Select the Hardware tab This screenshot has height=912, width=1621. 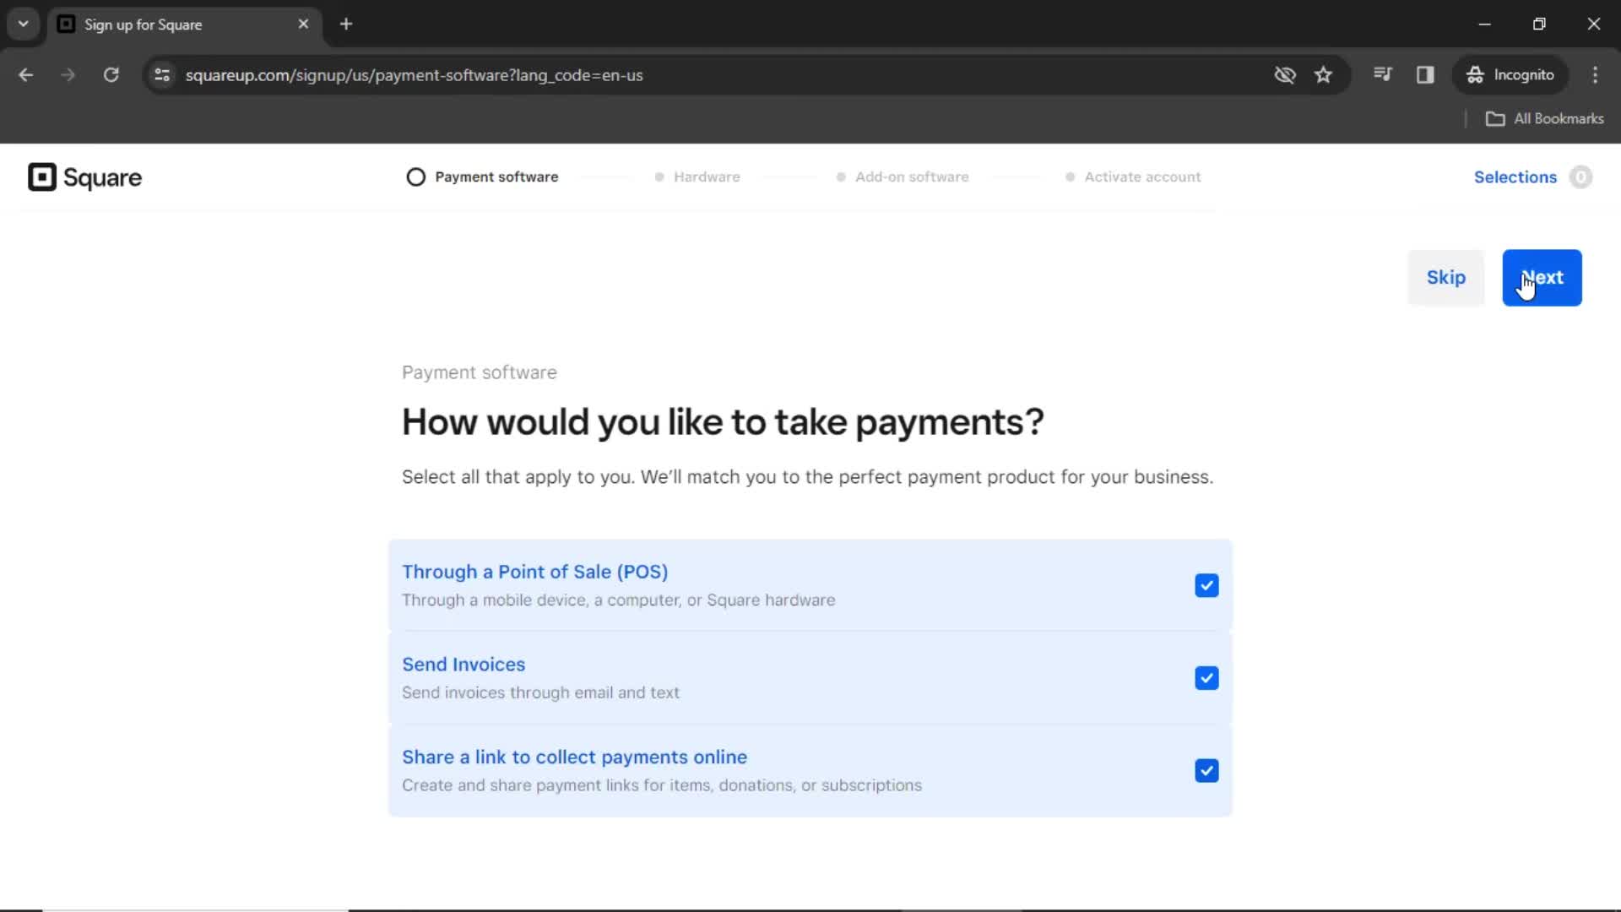(706, 177)
